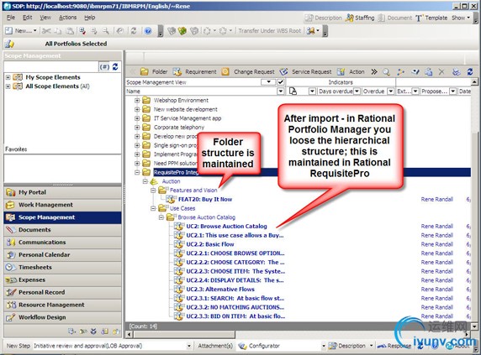Expand All Scope Elements node
This screenshot has width=481, height=355.
[x=8, y=86]
